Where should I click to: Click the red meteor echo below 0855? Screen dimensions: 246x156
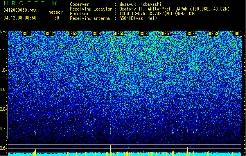click(x=110, y=132)
